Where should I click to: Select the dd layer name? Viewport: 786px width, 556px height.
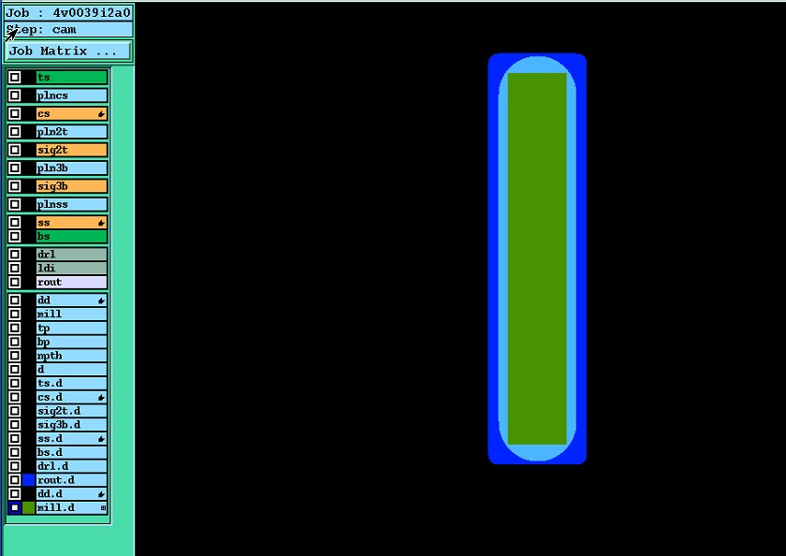coord(72,300)
